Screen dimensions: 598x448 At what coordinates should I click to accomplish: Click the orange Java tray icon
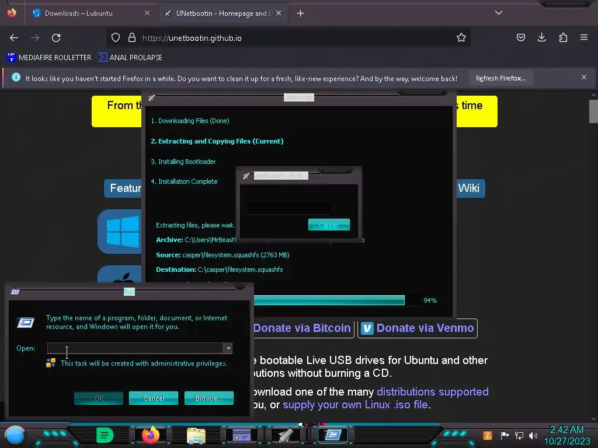pyautogui.click(x=488, y=435)
